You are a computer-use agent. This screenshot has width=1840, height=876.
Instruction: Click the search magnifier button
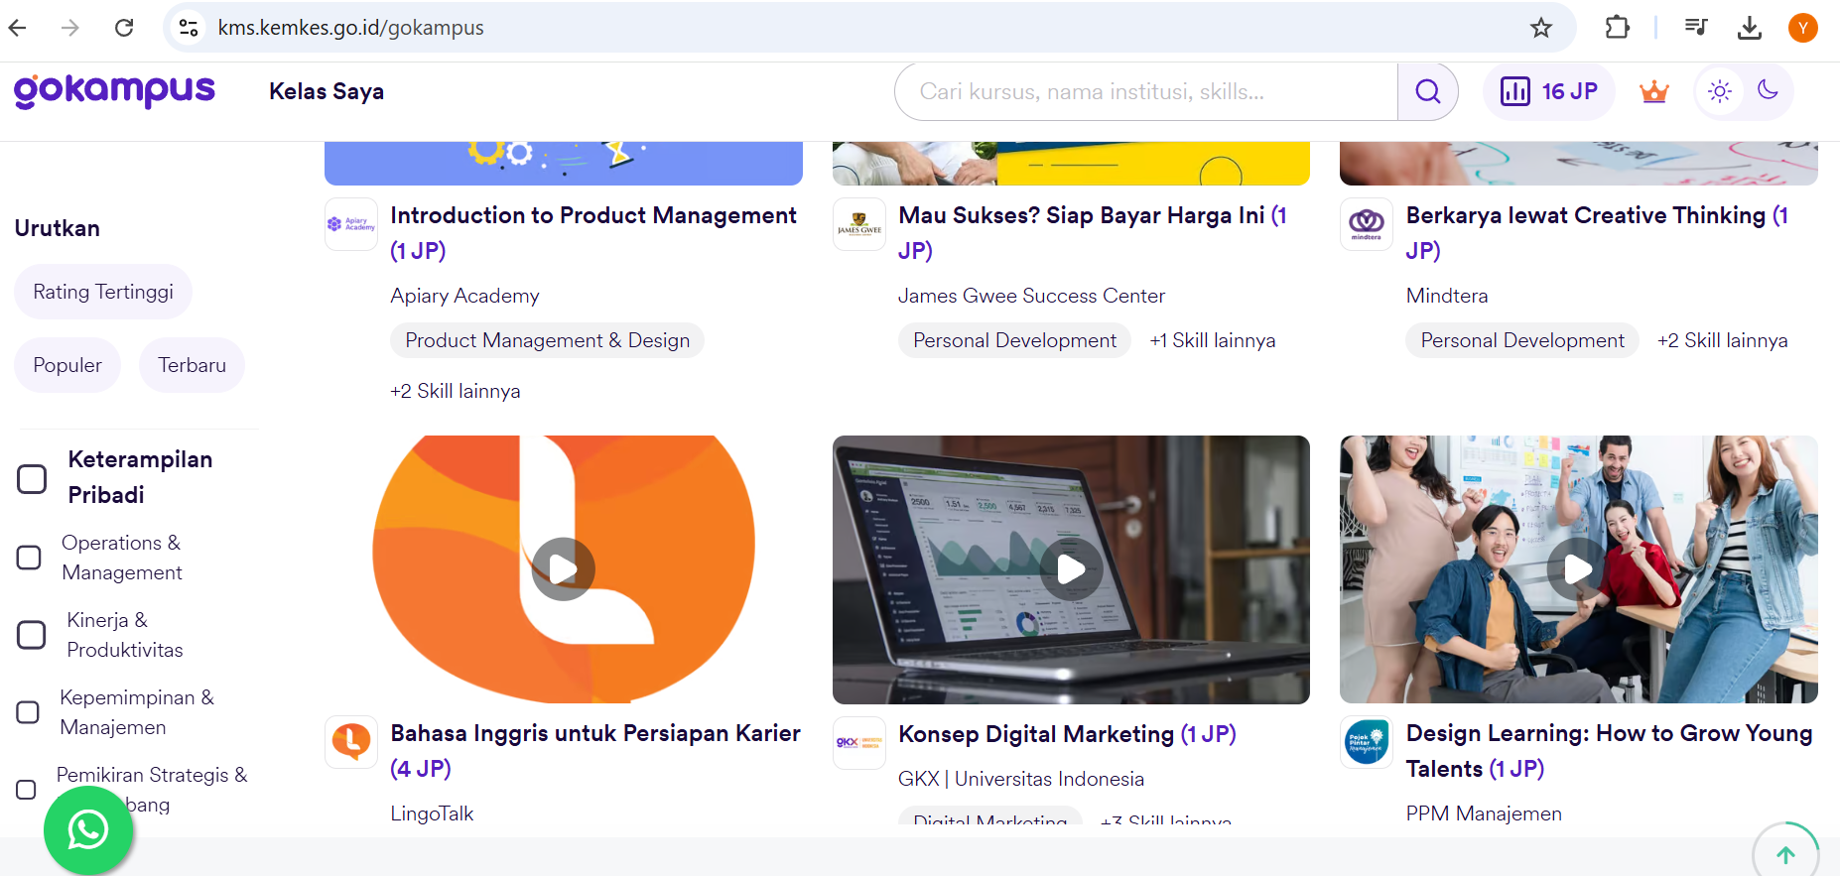(x=1427, y=91)
